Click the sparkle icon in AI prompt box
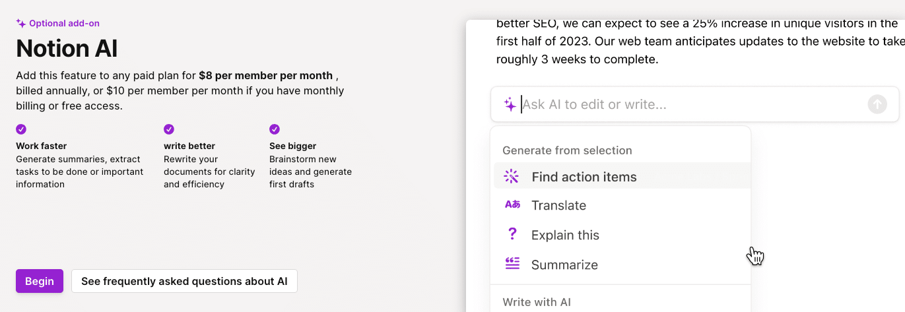This screenshot has height=312, width=905. [510, 104]
